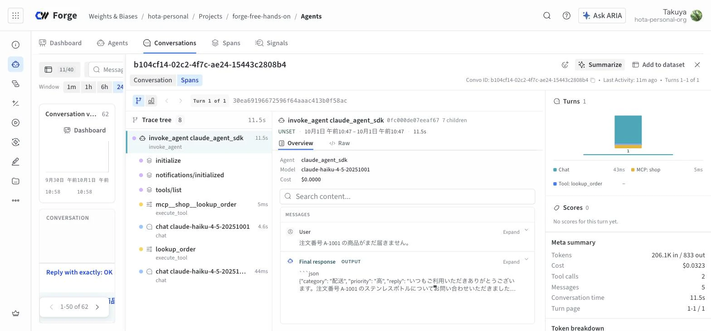This screenshot has height=331, width=711.
Task: Open the more options ellipsis in sidebar
Action: [15, 200]
